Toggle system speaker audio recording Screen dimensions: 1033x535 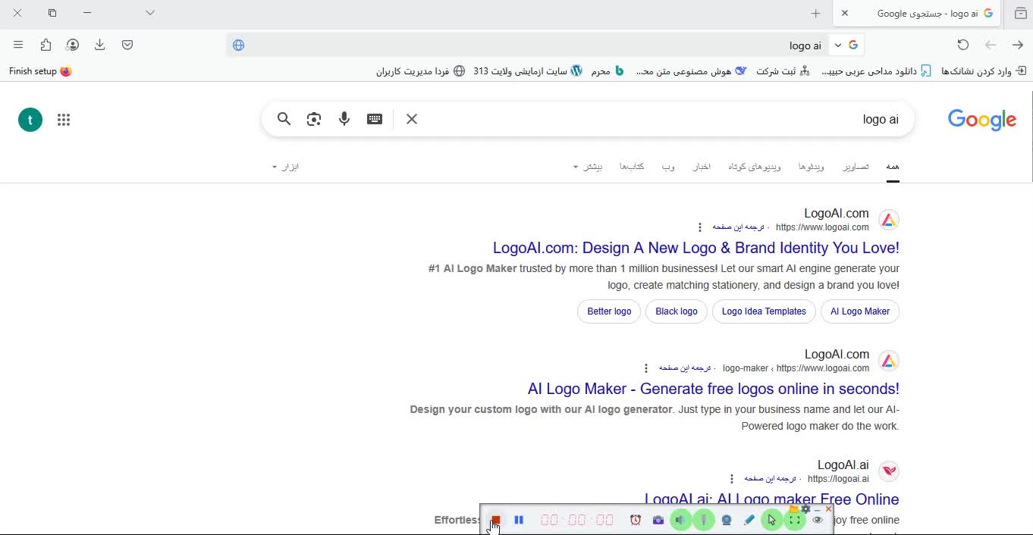pyautogui.click(x=681, y=520)
